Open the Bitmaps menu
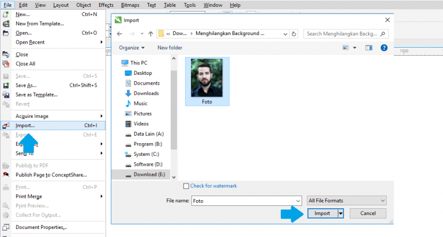The height and width of the screenshot is (237, 443). (130, 5)
